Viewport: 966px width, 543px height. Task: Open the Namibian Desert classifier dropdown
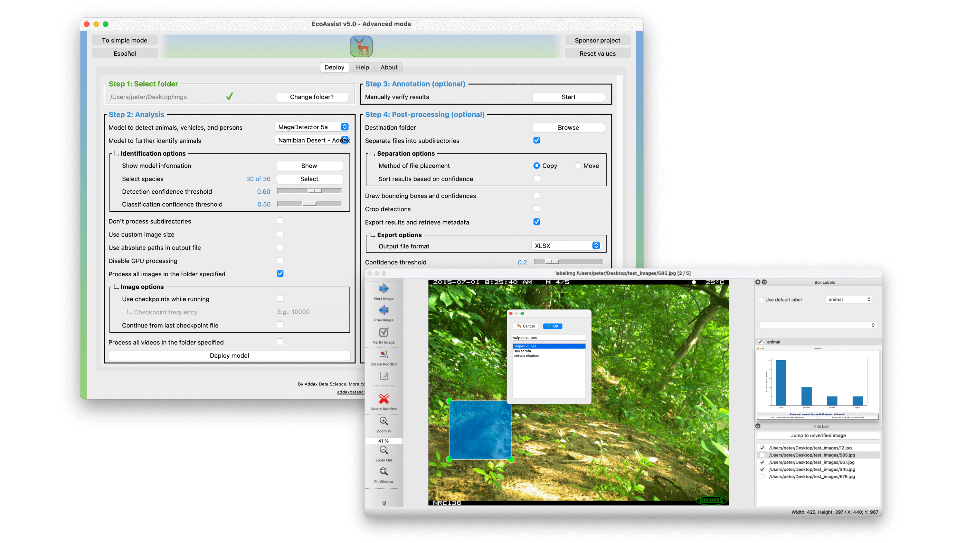[313, 140]
